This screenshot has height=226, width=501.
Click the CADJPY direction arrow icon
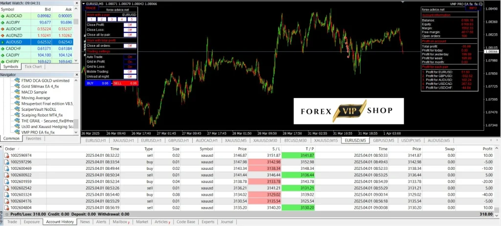click(x=3, y=55)
